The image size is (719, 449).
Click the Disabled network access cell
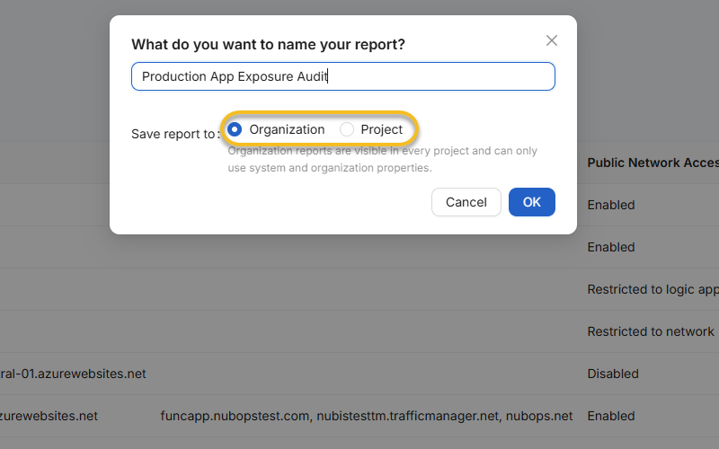pos(613,374)
